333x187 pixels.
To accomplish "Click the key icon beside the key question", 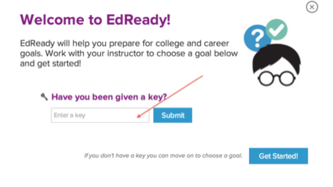I will coord(45,97).
